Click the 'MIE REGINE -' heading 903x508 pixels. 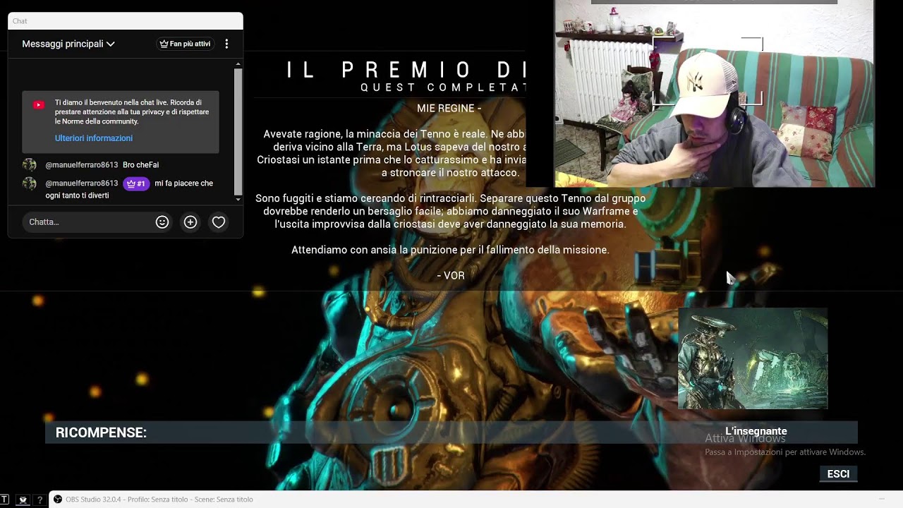[x=449, y=108]
